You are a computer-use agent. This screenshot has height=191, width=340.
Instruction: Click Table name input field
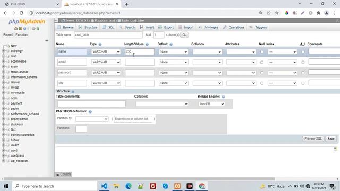[108, 35]
